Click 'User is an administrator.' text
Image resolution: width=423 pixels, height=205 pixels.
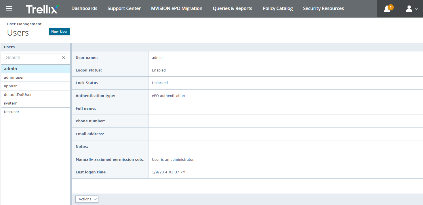pyautogui.click(x=173, y=160)
